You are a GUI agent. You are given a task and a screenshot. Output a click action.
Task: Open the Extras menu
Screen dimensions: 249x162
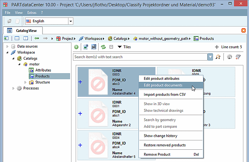[31, 12]
